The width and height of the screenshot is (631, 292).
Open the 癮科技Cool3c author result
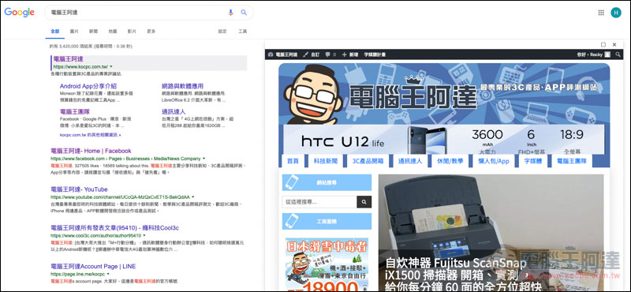[114, 228]
